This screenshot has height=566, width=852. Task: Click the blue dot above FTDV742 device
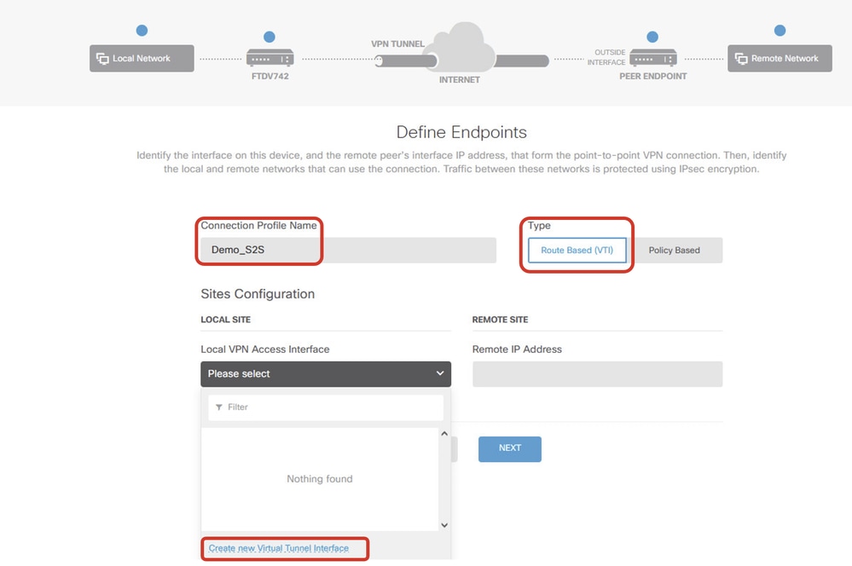point(269,37)
